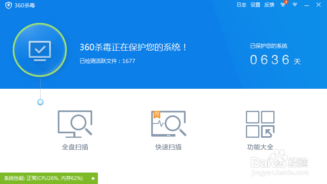Viewport: 327px width, 184px height.
Task: Start a full scan via 全盘扫描 icon
Action: point(75,124)
